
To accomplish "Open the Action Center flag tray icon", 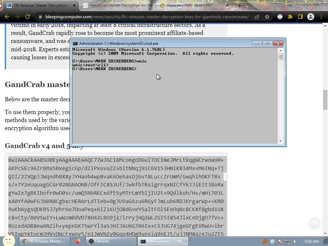I will coord(280,242).
